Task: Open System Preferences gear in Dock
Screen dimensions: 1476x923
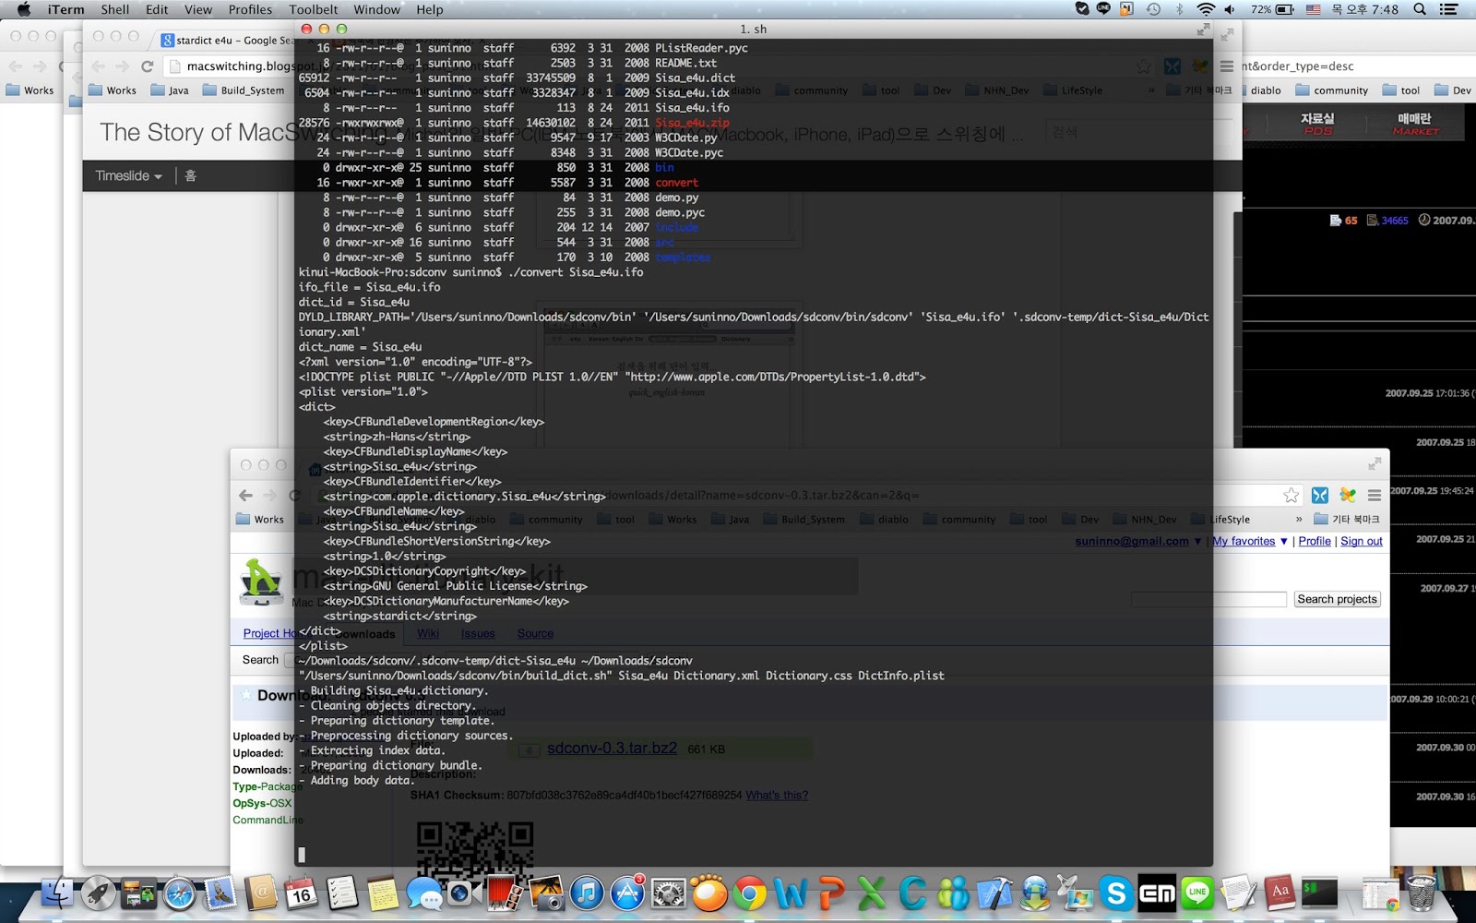Action: coord(668,893)
